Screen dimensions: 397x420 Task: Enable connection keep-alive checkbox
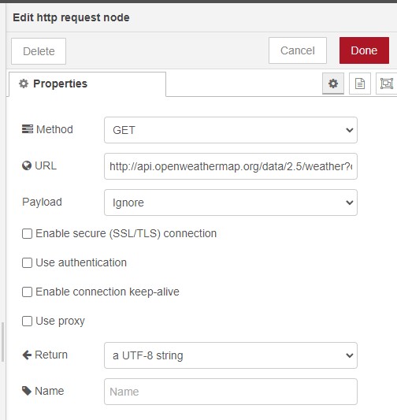click(27, 292)
